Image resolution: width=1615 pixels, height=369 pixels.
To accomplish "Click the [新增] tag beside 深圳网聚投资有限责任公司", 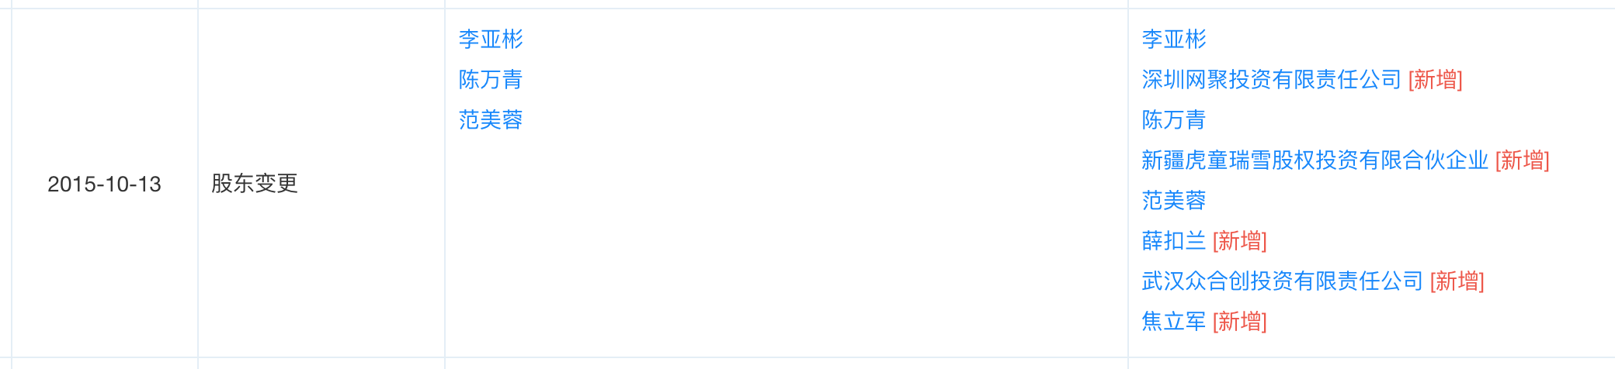I will (x=1435, y=79).
